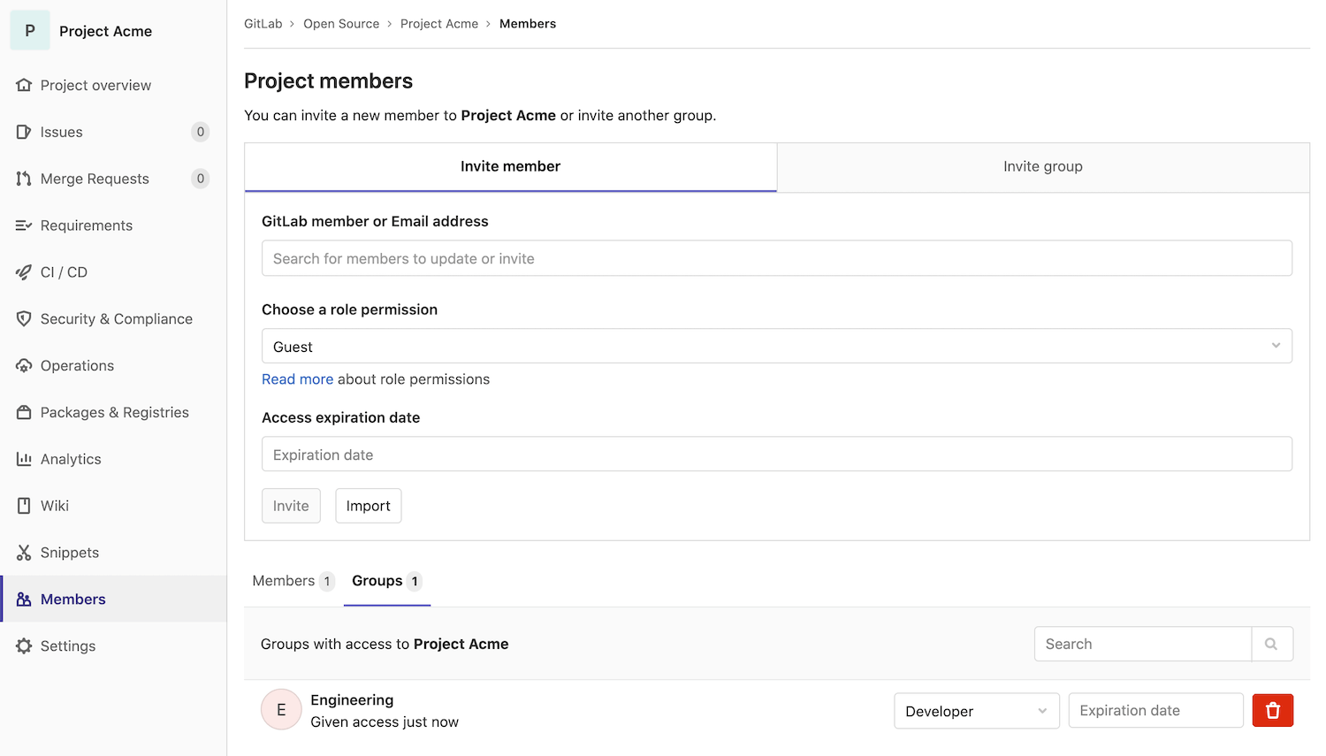Delete Engineering group with red trash icon
Viewport: 1326px width, 756px height.
pyautogui.click(x=1272, y=711)
